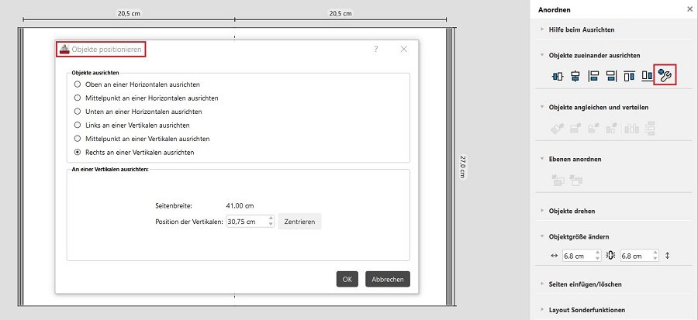Click the Seitenbreite value 41,00 cm
The width and height of the screenshot is (698, 320).
240,206
